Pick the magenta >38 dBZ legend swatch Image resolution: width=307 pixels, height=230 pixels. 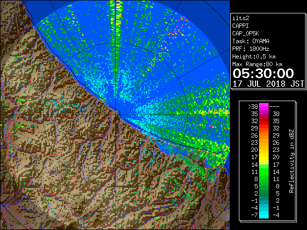click(264, 106)
